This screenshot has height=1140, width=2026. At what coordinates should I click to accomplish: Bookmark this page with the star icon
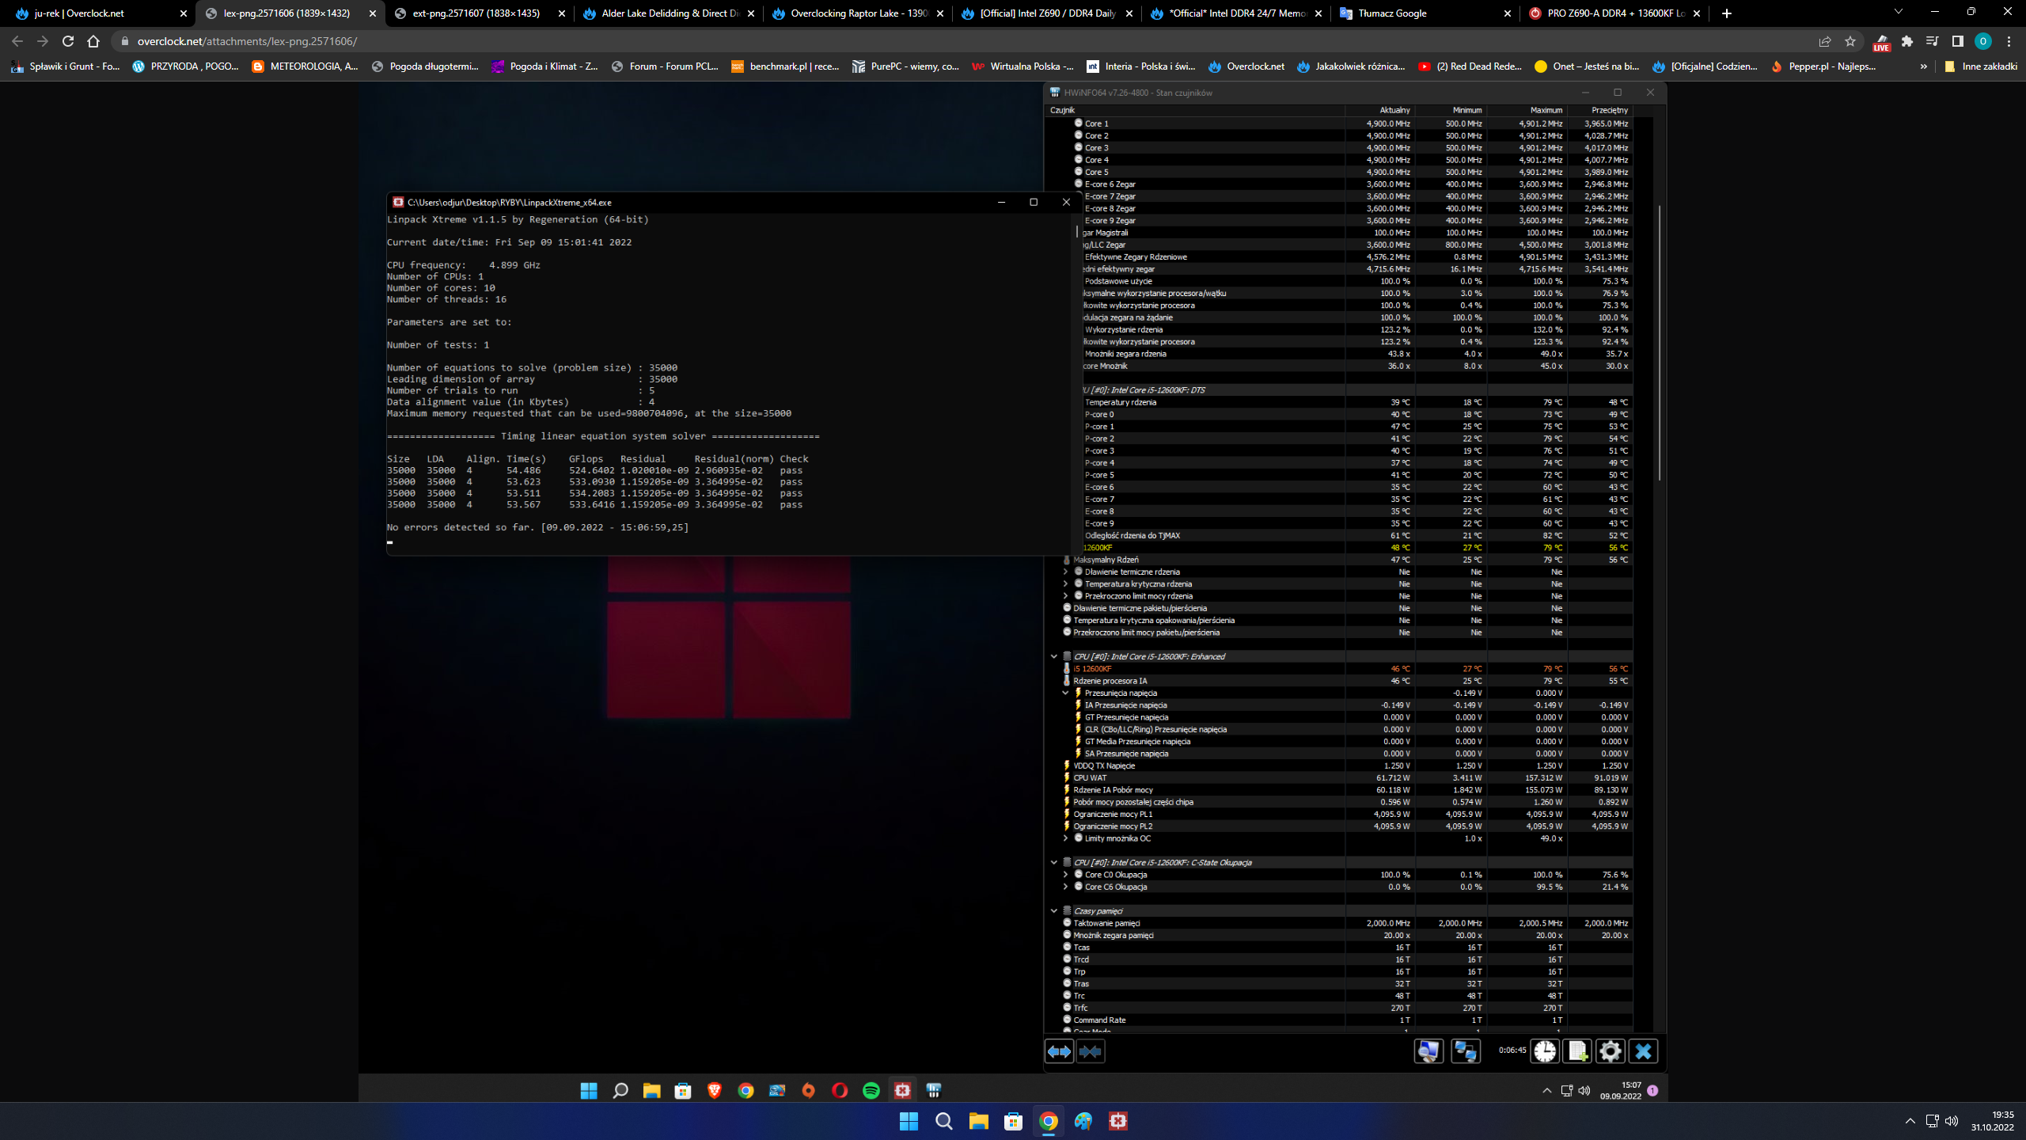point(1850,41)
